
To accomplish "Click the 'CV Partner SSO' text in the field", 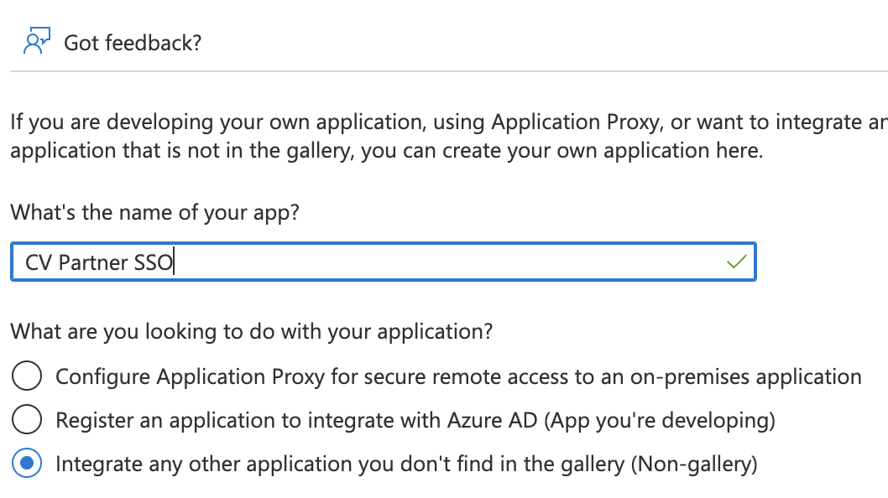I will tap(99, 263).
